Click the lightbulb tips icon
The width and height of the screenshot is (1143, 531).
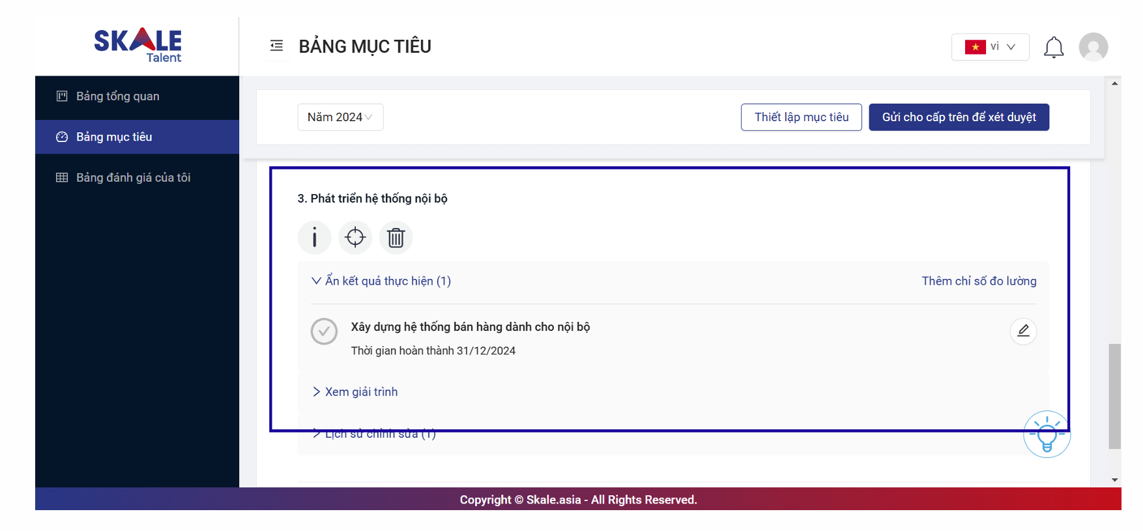pyautogui.click(x=1047, y=435)
